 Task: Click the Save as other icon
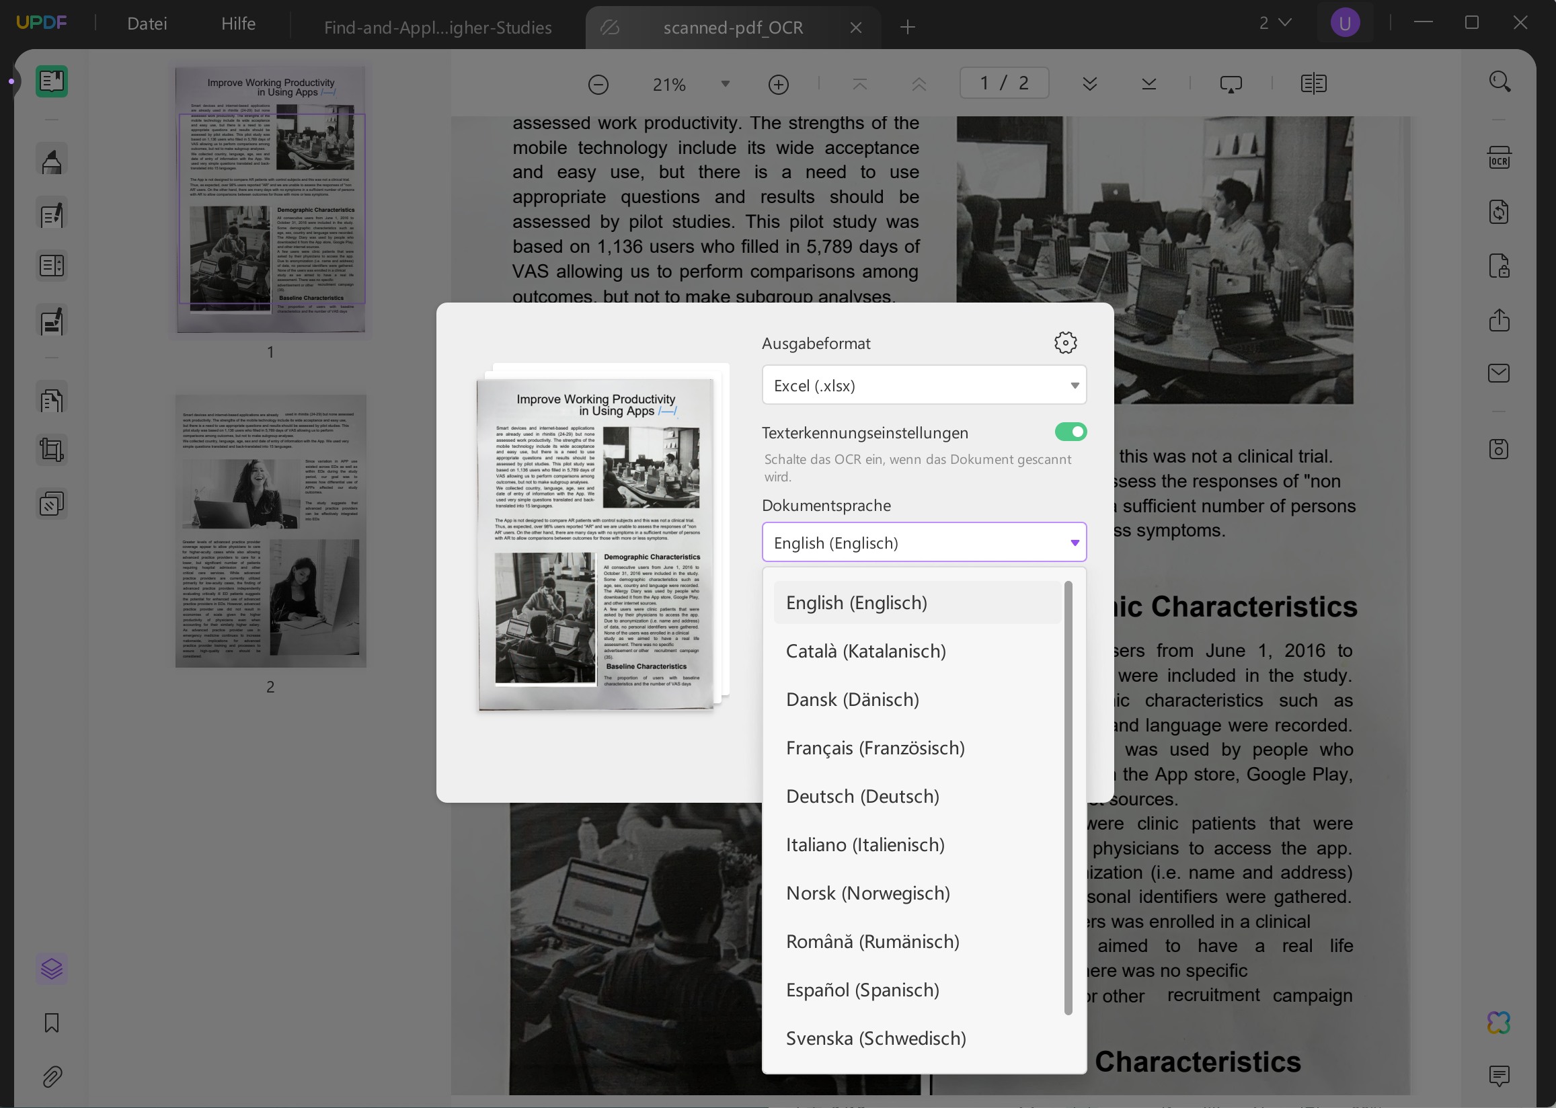pos(1499,449)
